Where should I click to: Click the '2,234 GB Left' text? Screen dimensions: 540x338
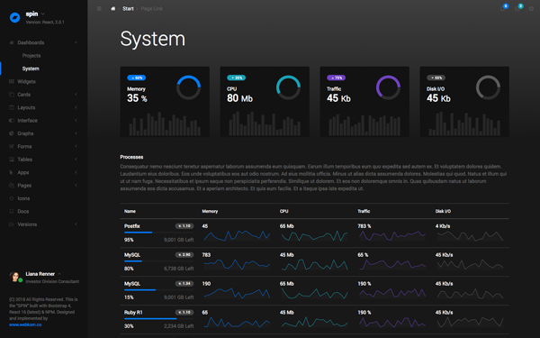click(x=179, y=326)
